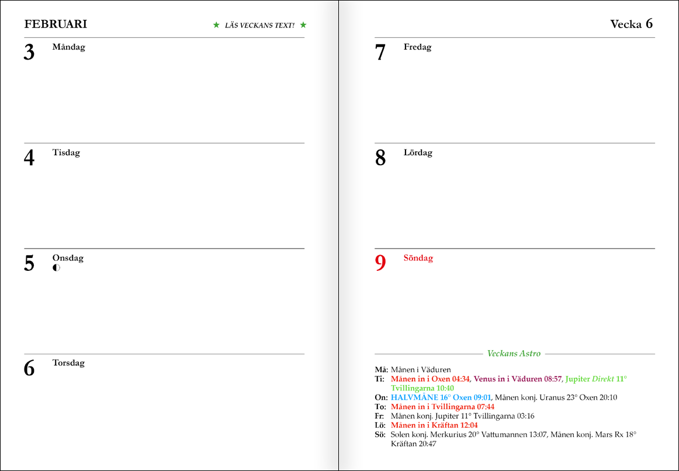Select date number 7 for Friday

(380, 53)
